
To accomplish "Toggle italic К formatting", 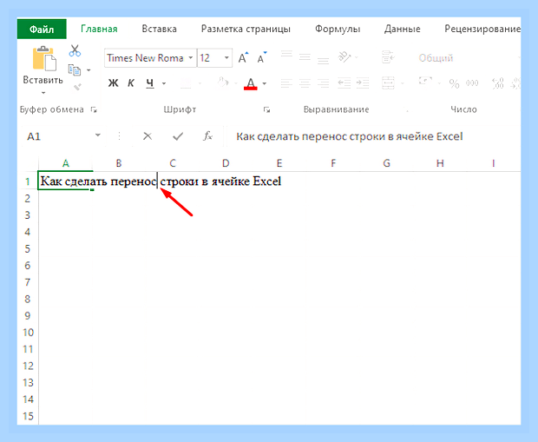I will (131, 82).
